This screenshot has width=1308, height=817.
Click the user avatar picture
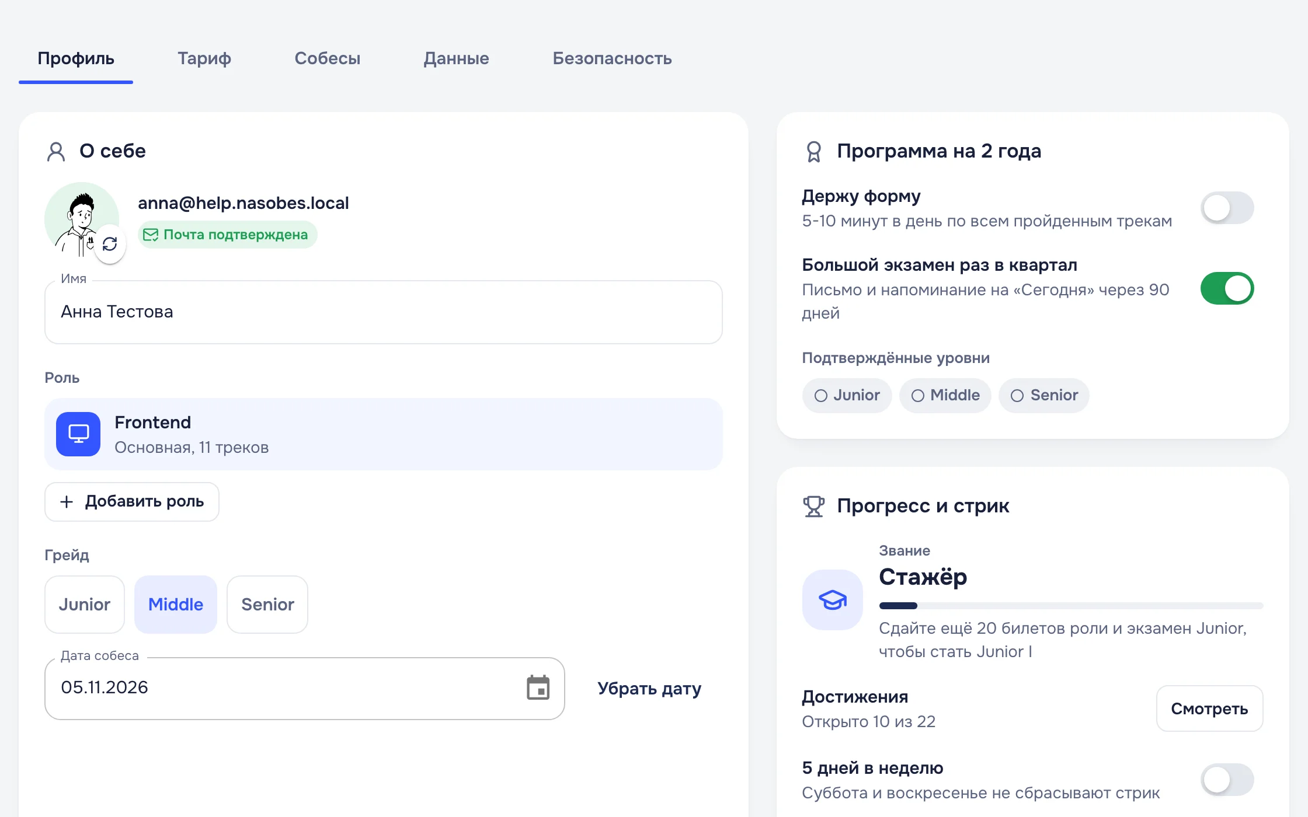(82, 219)
